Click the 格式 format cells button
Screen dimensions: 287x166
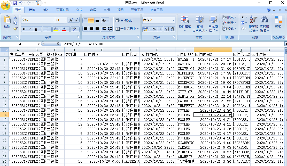click(x=229, y=29)
